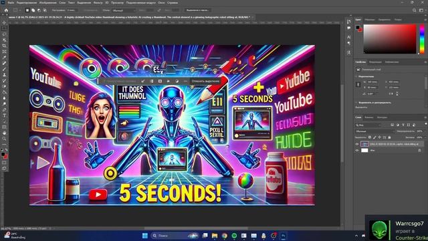Image resolution: width=428 pixels, height=241 pixels.
Task: Open the search icon at top right
Action: [415, 10]
